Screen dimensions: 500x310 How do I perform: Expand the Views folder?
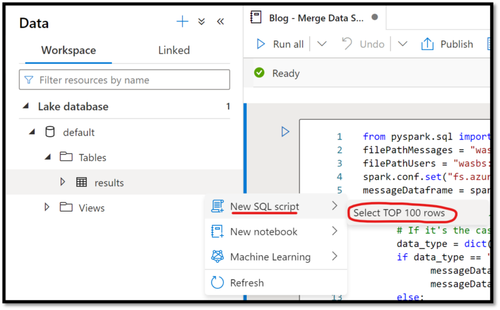tap(47, 208)
